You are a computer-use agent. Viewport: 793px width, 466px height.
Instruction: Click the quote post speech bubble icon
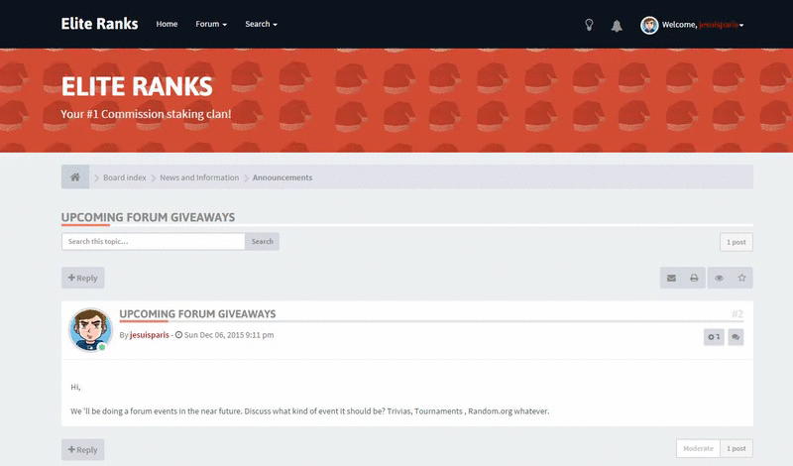(736, 337)
